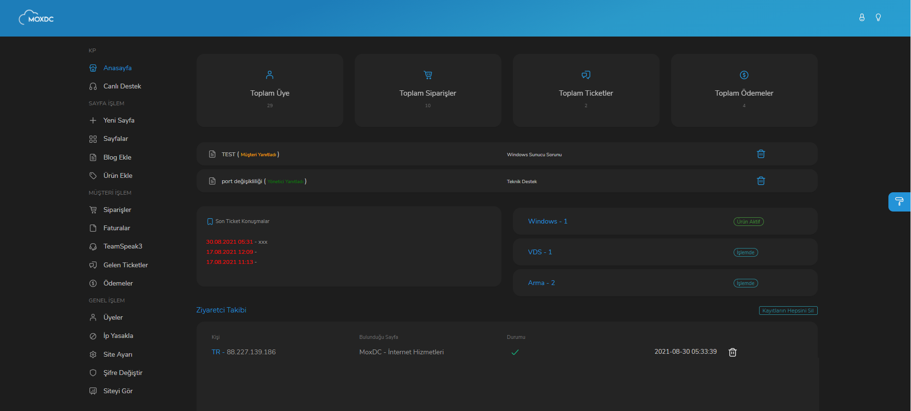Delete the TEST ticket with trash icon
This screenshot has height=411, width=911.
tap(761, 154)
